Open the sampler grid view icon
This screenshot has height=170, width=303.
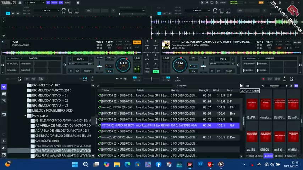click(296, 86)
